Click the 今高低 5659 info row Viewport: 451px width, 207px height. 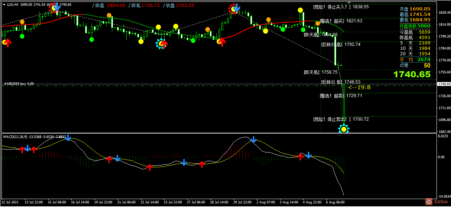pyautogui.click(x=415, y=32)
